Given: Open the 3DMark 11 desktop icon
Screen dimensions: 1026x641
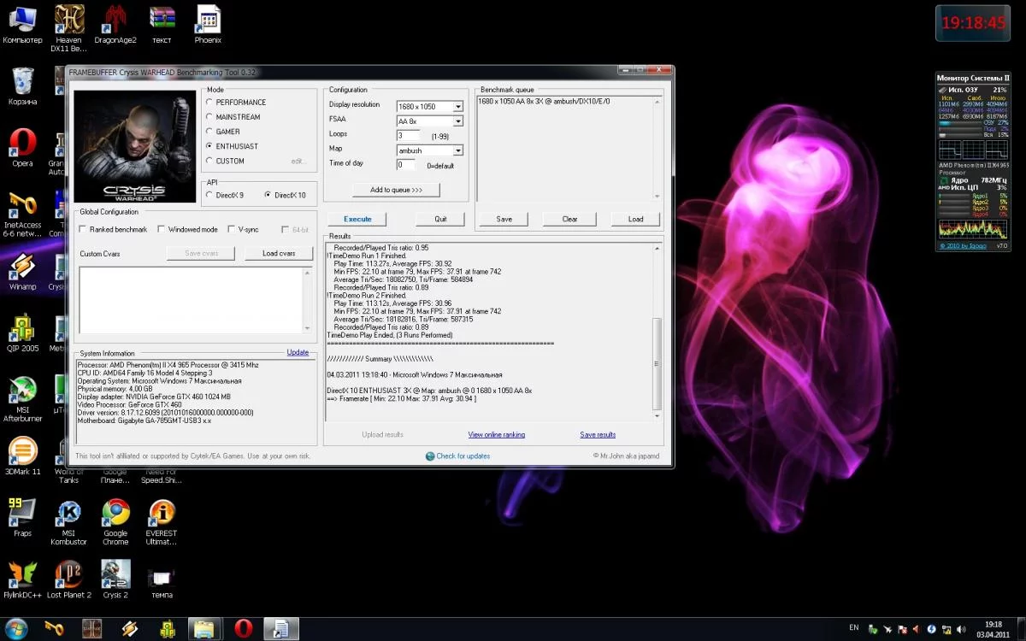Looking at the screenshot, I should point(23,452).
